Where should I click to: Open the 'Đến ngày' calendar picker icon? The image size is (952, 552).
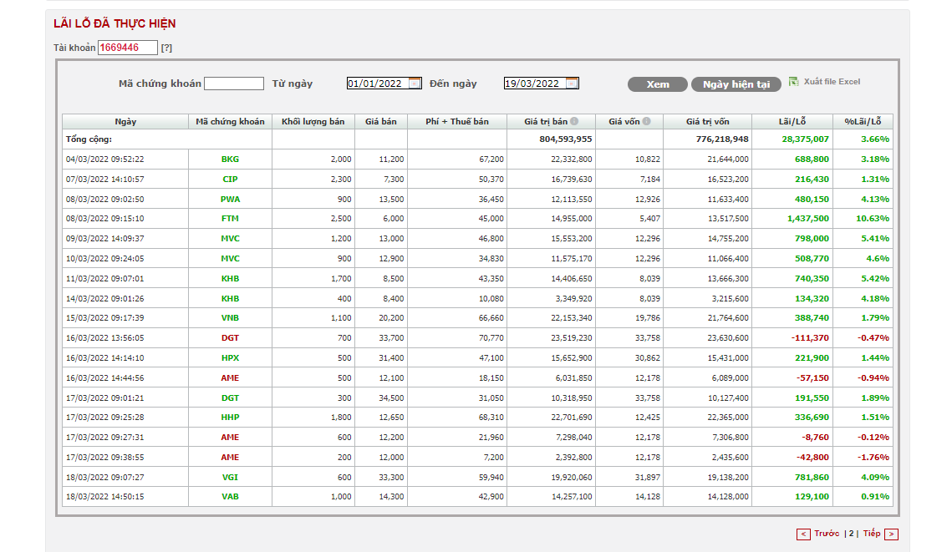pos(572,84)
